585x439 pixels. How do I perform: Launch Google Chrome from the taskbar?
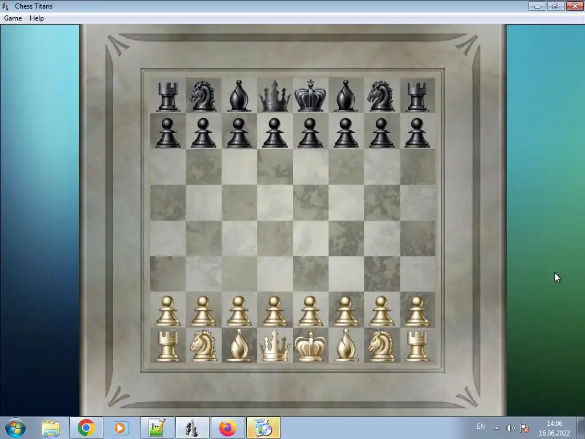tap(86, 428)
